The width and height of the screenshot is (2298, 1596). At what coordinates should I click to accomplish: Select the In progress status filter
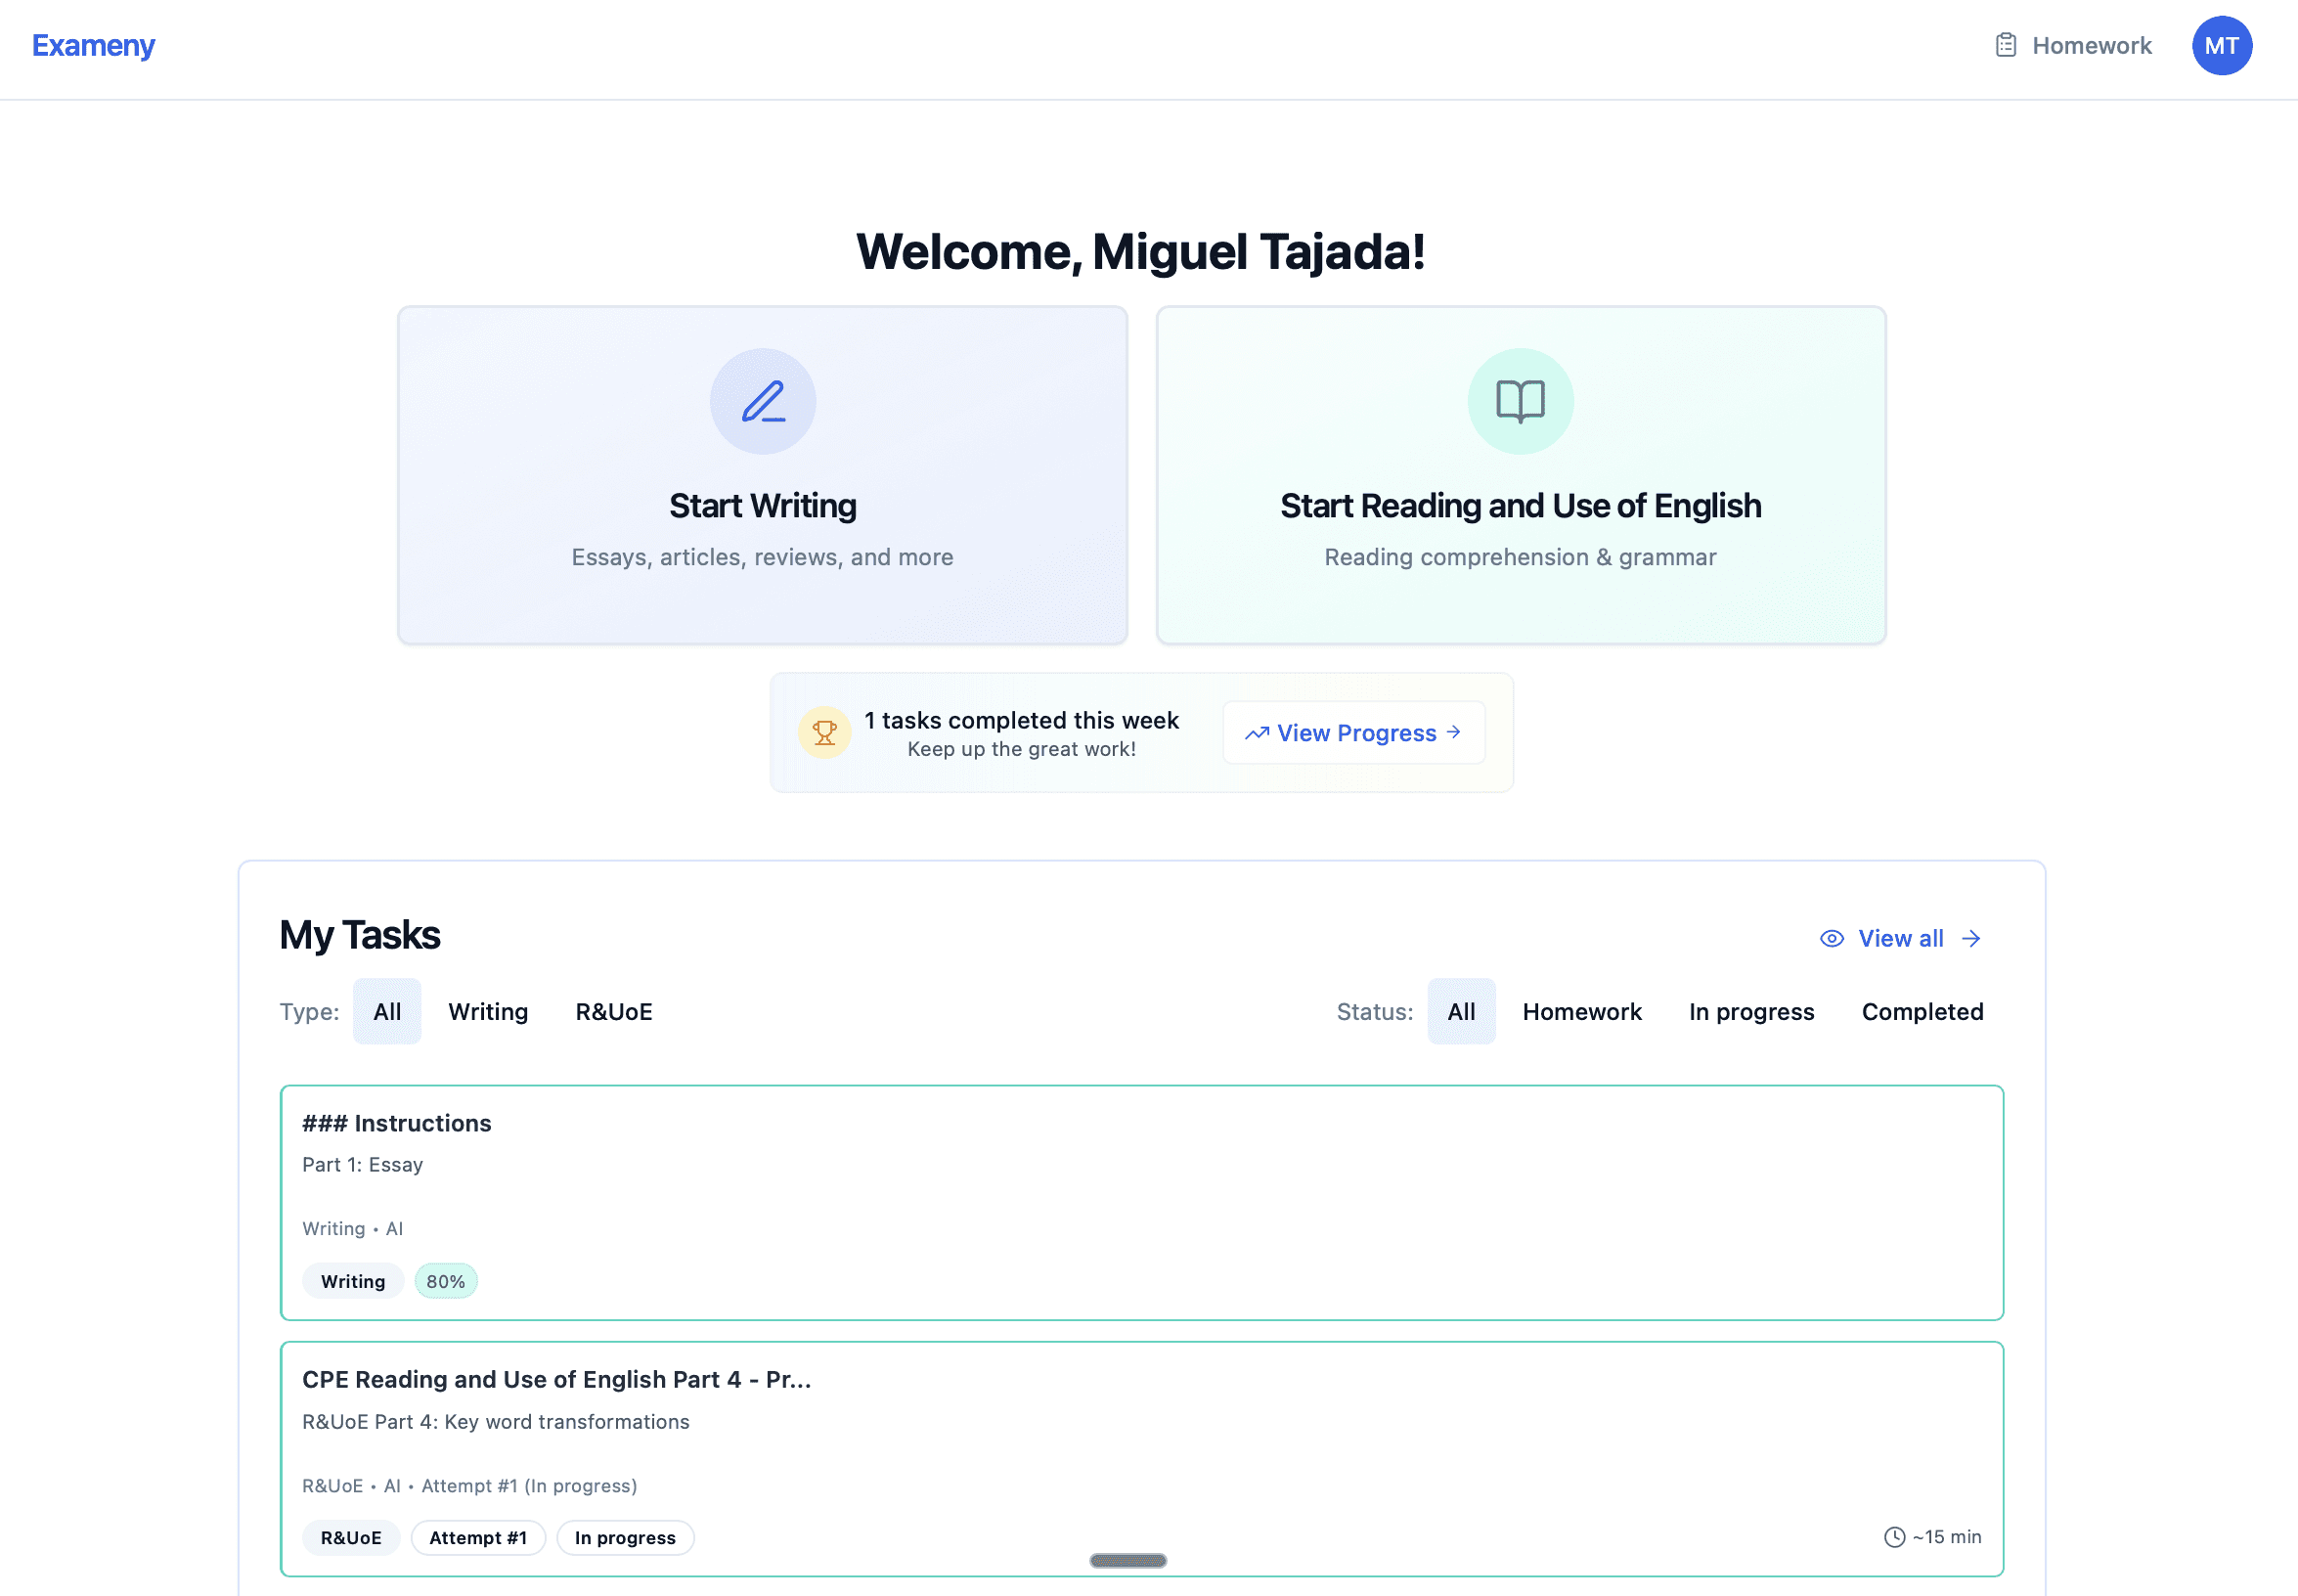click(1751, 1011)
